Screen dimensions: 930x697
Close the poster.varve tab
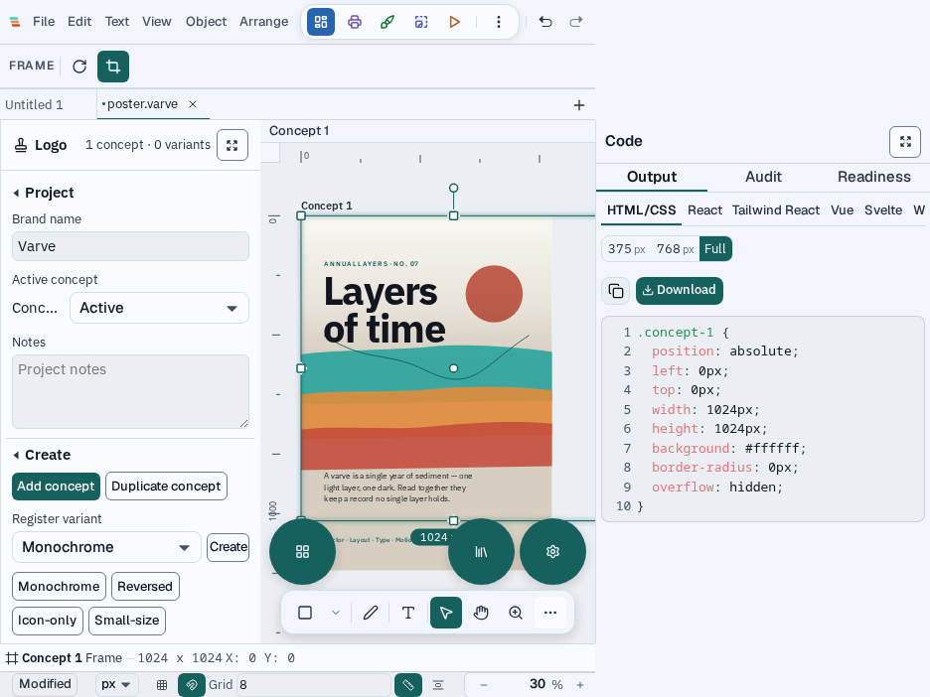tap(193, 104)
